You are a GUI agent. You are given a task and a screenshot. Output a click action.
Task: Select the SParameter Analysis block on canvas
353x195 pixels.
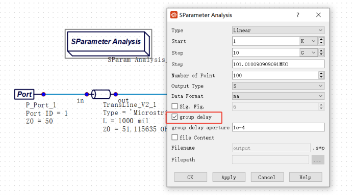[x=108, y=44]
